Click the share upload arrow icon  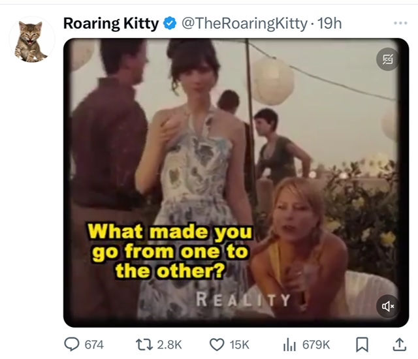[x=398, y=344]
